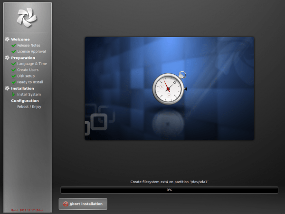Open the Reboot / Enjoy step

[29, 107]
